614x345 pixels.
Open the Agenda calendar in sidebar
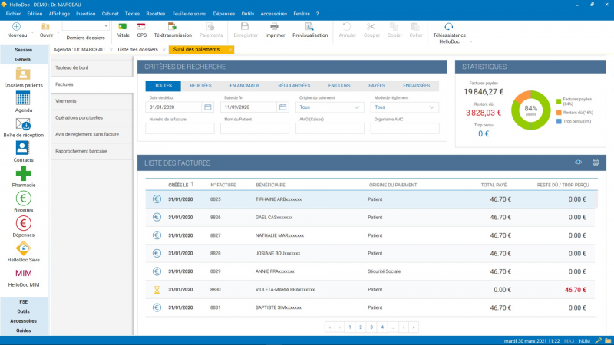pyautogui.click(x=23, y=98)
